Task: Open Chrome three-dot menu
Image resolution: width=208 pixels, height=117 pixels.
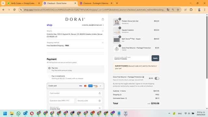Action: (205, 10)
